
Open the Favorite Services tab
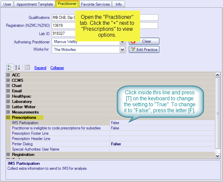[95, 4]
